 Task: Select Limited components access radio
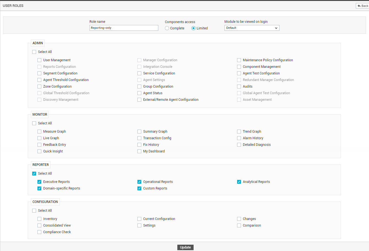pyautogui.click(x=193, y=28)
